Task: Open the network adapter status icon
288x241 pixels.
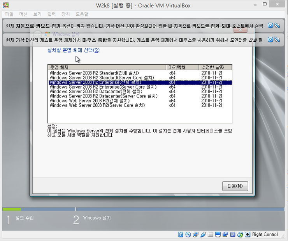Action: (196, 234)
